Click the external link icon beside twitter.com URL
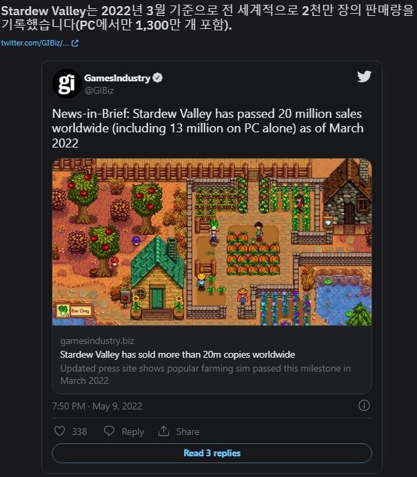 75,43
